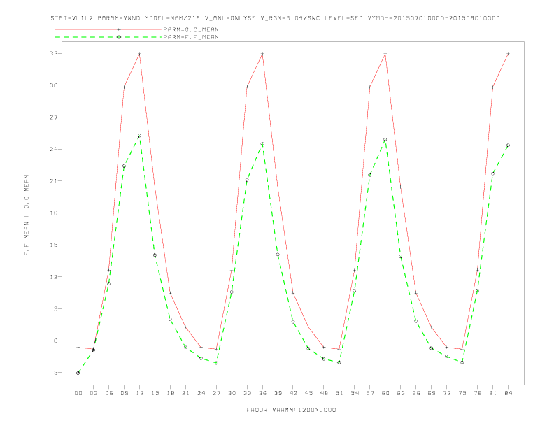The height and width of the screenshot is (428, 554).
Task: Click x-axis forecast hour label 63
Action: coord(401,393)
